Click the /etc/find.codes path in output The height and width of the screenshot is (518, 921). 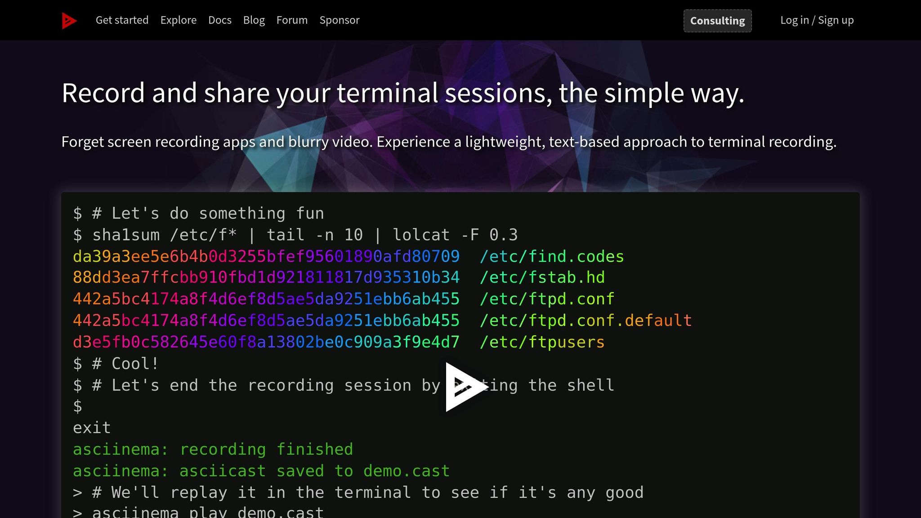coord(551,256)
